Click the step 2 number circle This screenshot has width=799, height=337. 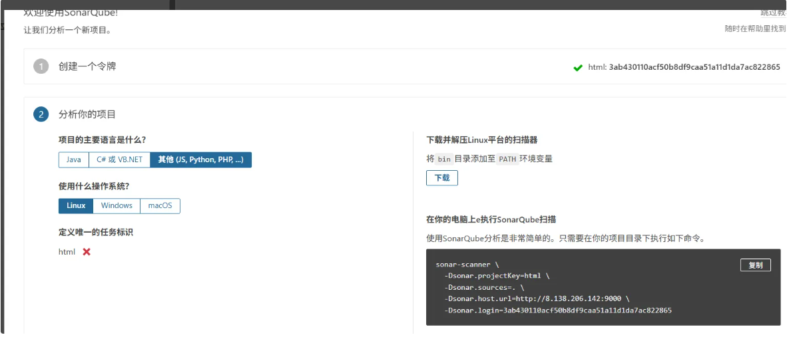41,114
